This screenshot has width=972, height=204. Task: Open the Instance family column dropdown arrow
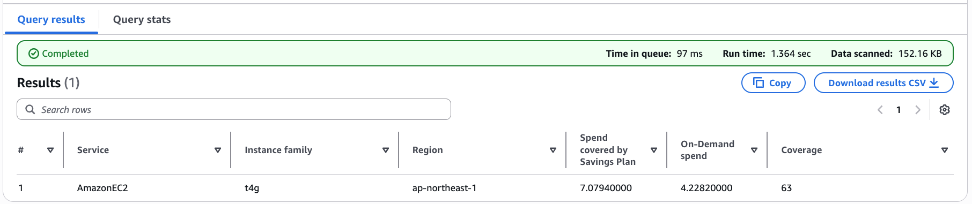pyautogui.click(x=386, y=150)
